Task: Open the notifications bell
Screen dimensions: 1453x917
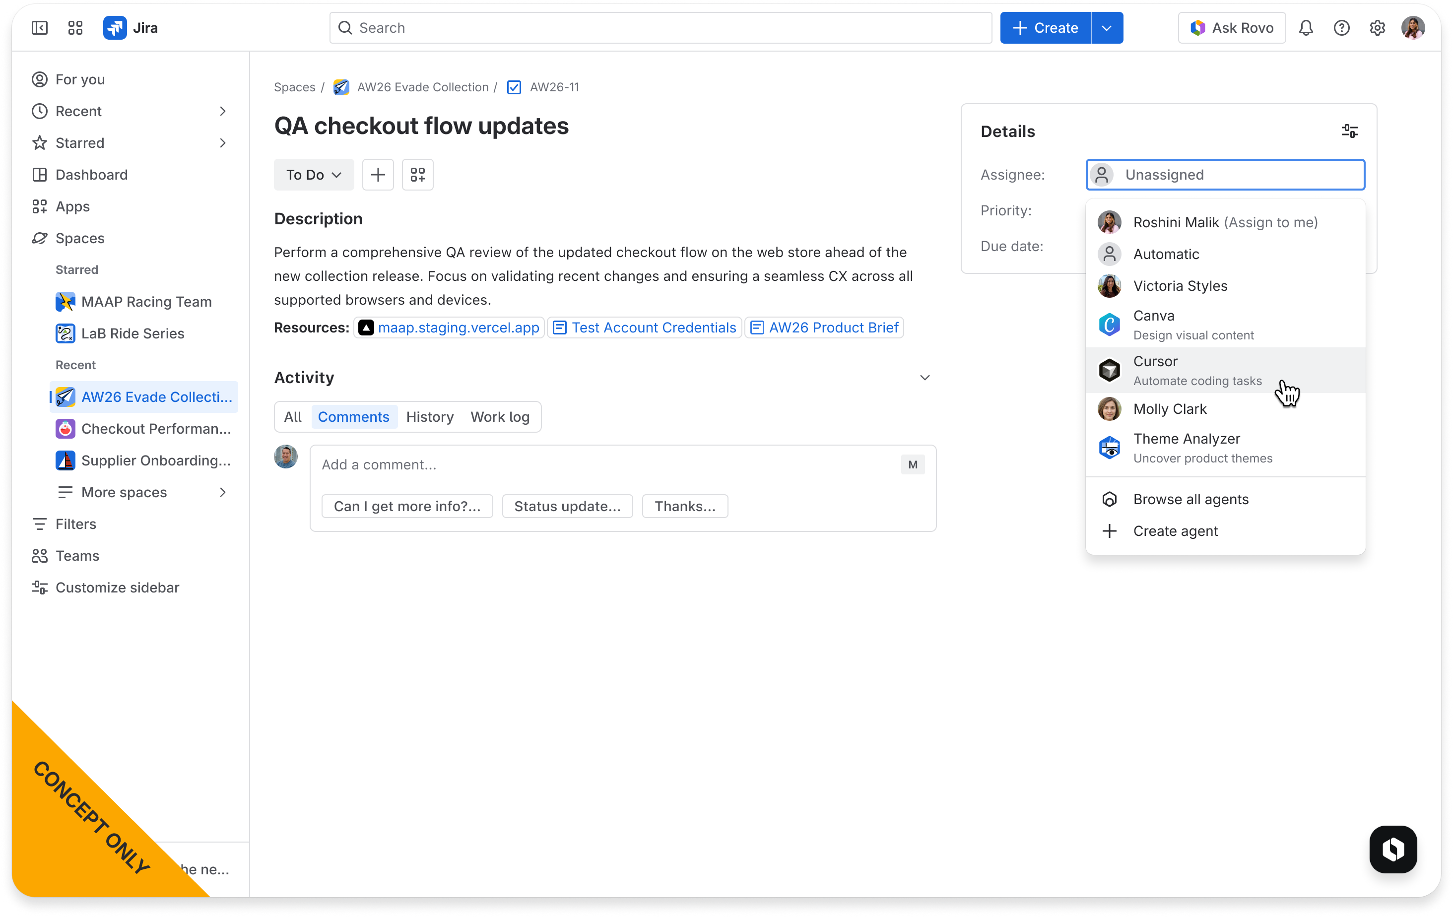Action: (1306, 28)
